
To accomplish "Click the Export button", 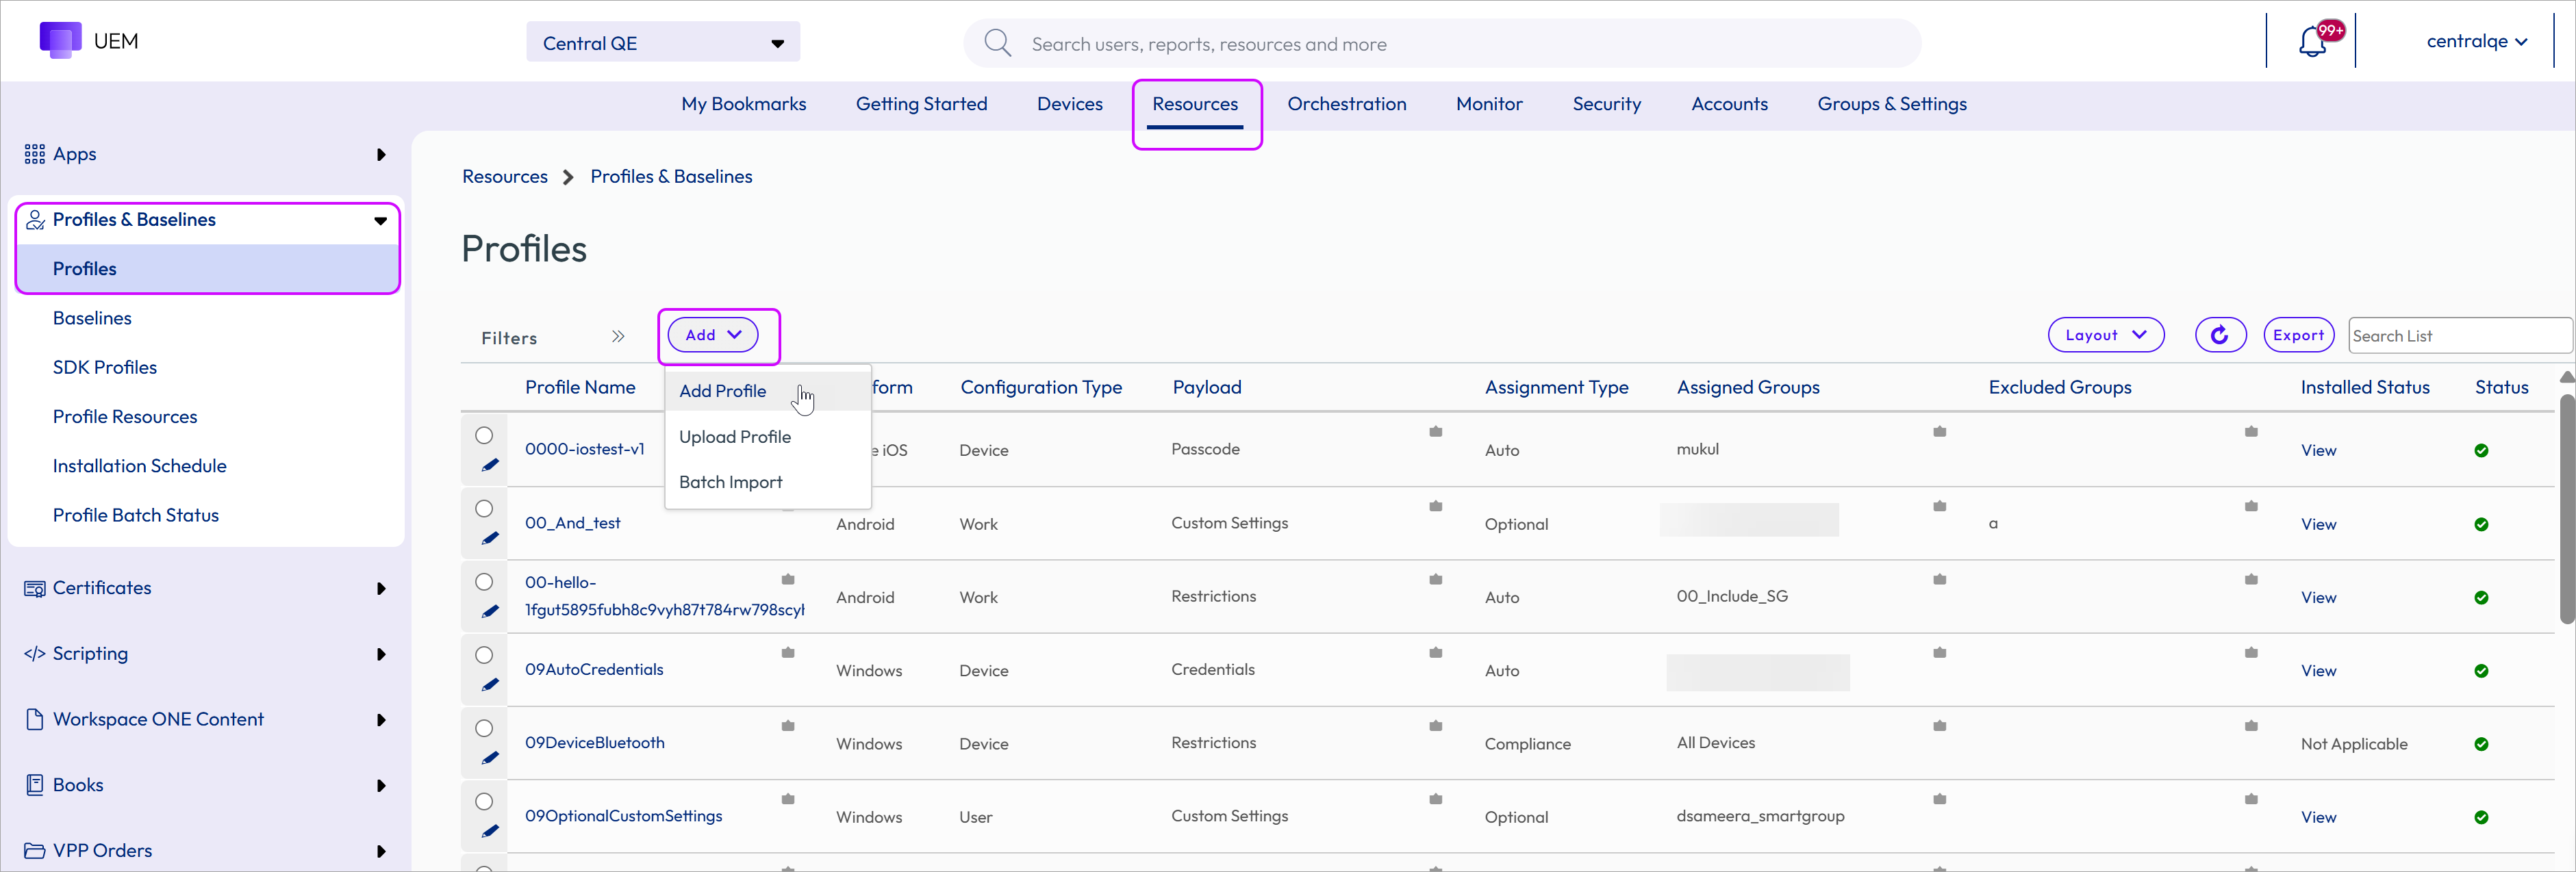I will click(x=2298, y=335).
